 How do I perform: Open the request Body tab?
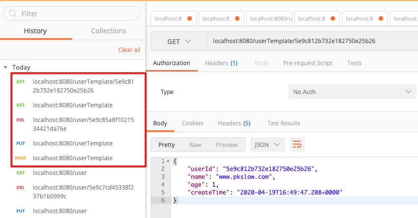pos(261,63)
